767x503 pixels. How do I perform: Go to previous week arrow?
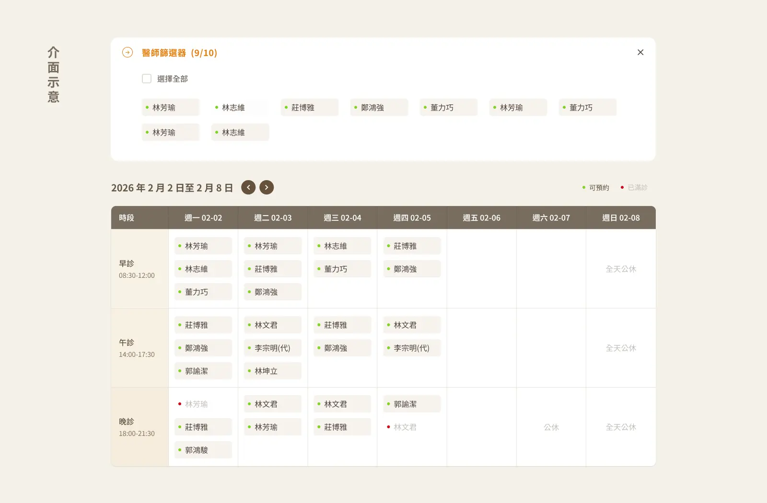[248, 187]
